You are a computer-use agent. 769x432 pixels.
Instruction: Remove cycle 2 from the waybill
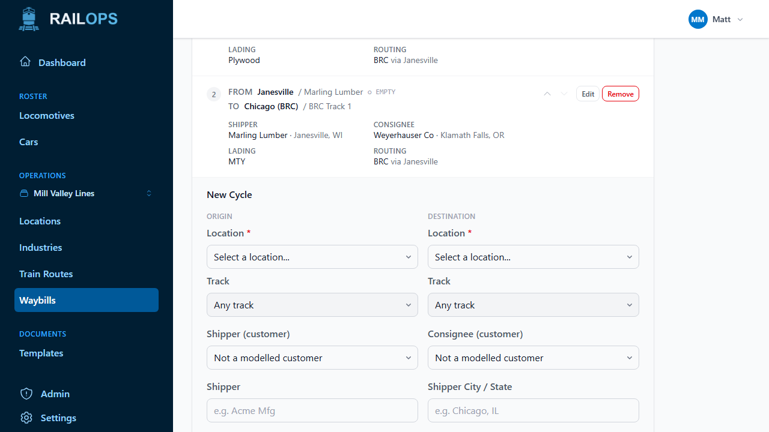coord(621,94)
